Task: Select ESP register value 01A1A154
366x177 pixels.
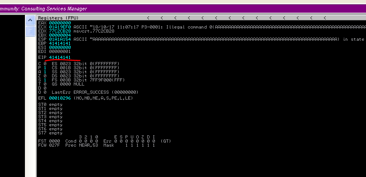Action: point(60,39)
